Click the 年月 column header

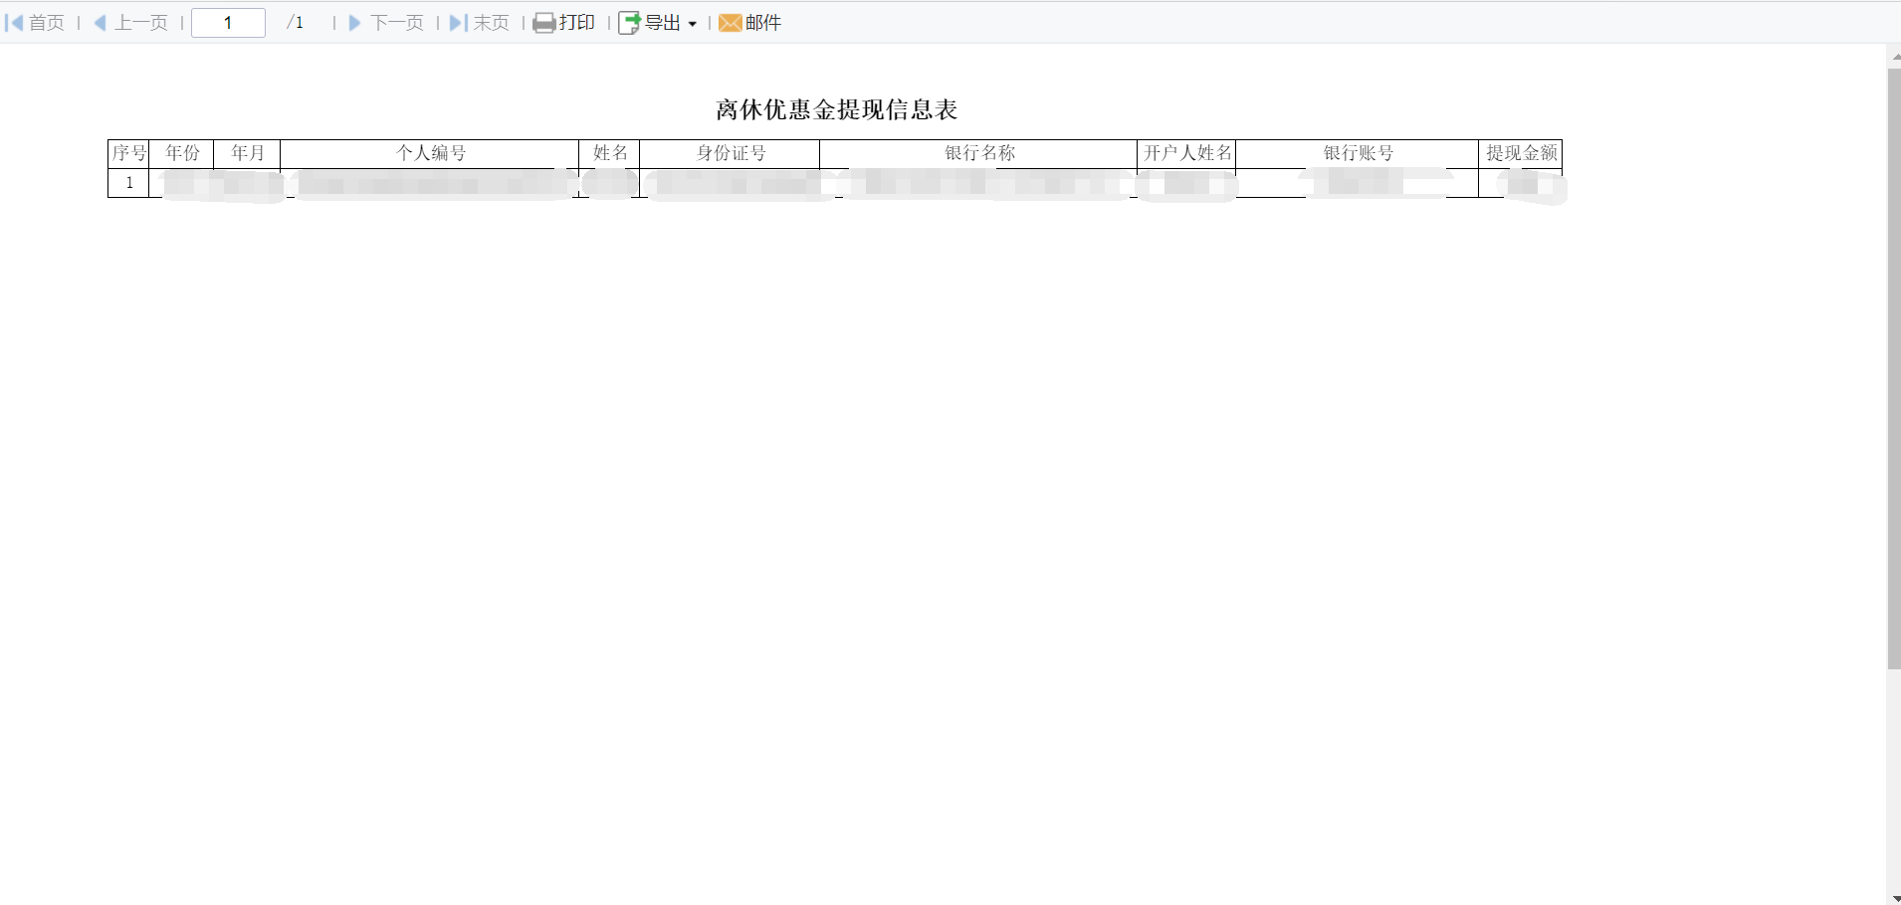[248, 153]
